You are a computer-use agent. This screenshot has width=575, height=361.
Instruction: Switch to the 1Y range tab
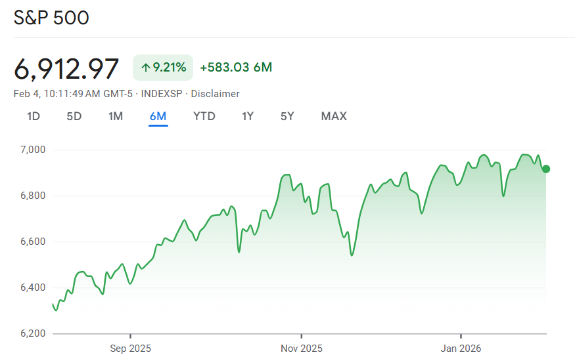tap(248, 116)
